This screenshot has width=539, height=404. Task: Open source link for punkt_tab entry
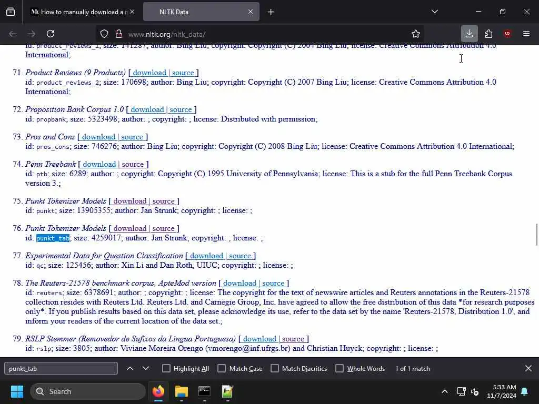(164, 229)
